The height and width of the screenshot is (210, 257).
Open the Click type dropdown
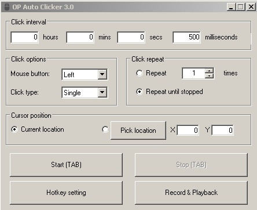point(85,93)
